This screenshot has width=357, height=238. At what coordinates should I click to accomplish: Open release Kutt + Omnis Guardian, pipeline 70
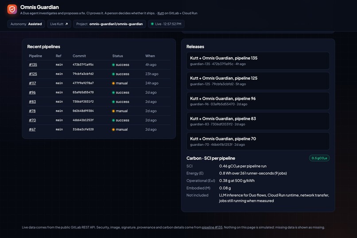tap(258, 141)
